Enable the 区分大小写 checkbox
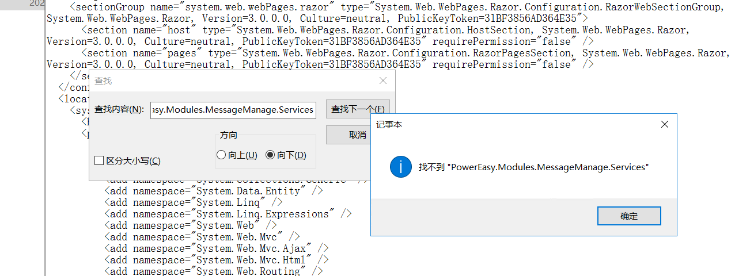 pyautogui.click(x=99, y=161)
